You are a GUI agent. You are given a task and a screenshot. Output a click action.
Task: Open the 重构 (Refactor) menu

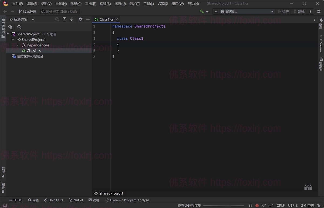[x=91, y=4]
